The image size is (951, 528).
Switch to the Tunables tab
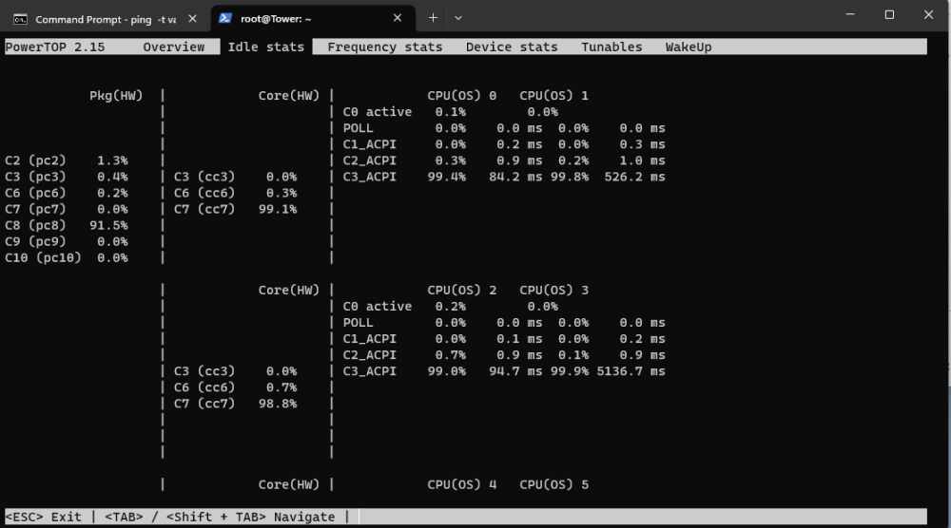(611, 47)
